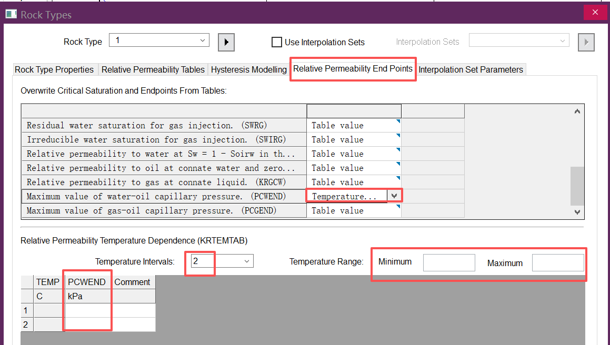Select the PCGEND Table value cell
This screenshot has height=345, width=610.
coord(353,210)
